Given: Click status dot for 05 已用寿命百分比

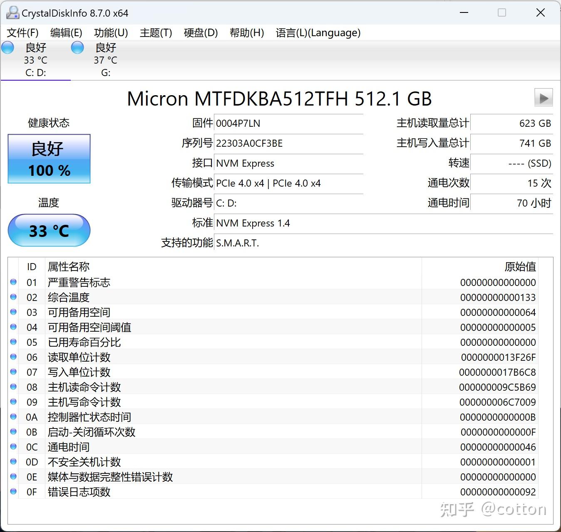Looking at the screenshot, I should [13, 342].
